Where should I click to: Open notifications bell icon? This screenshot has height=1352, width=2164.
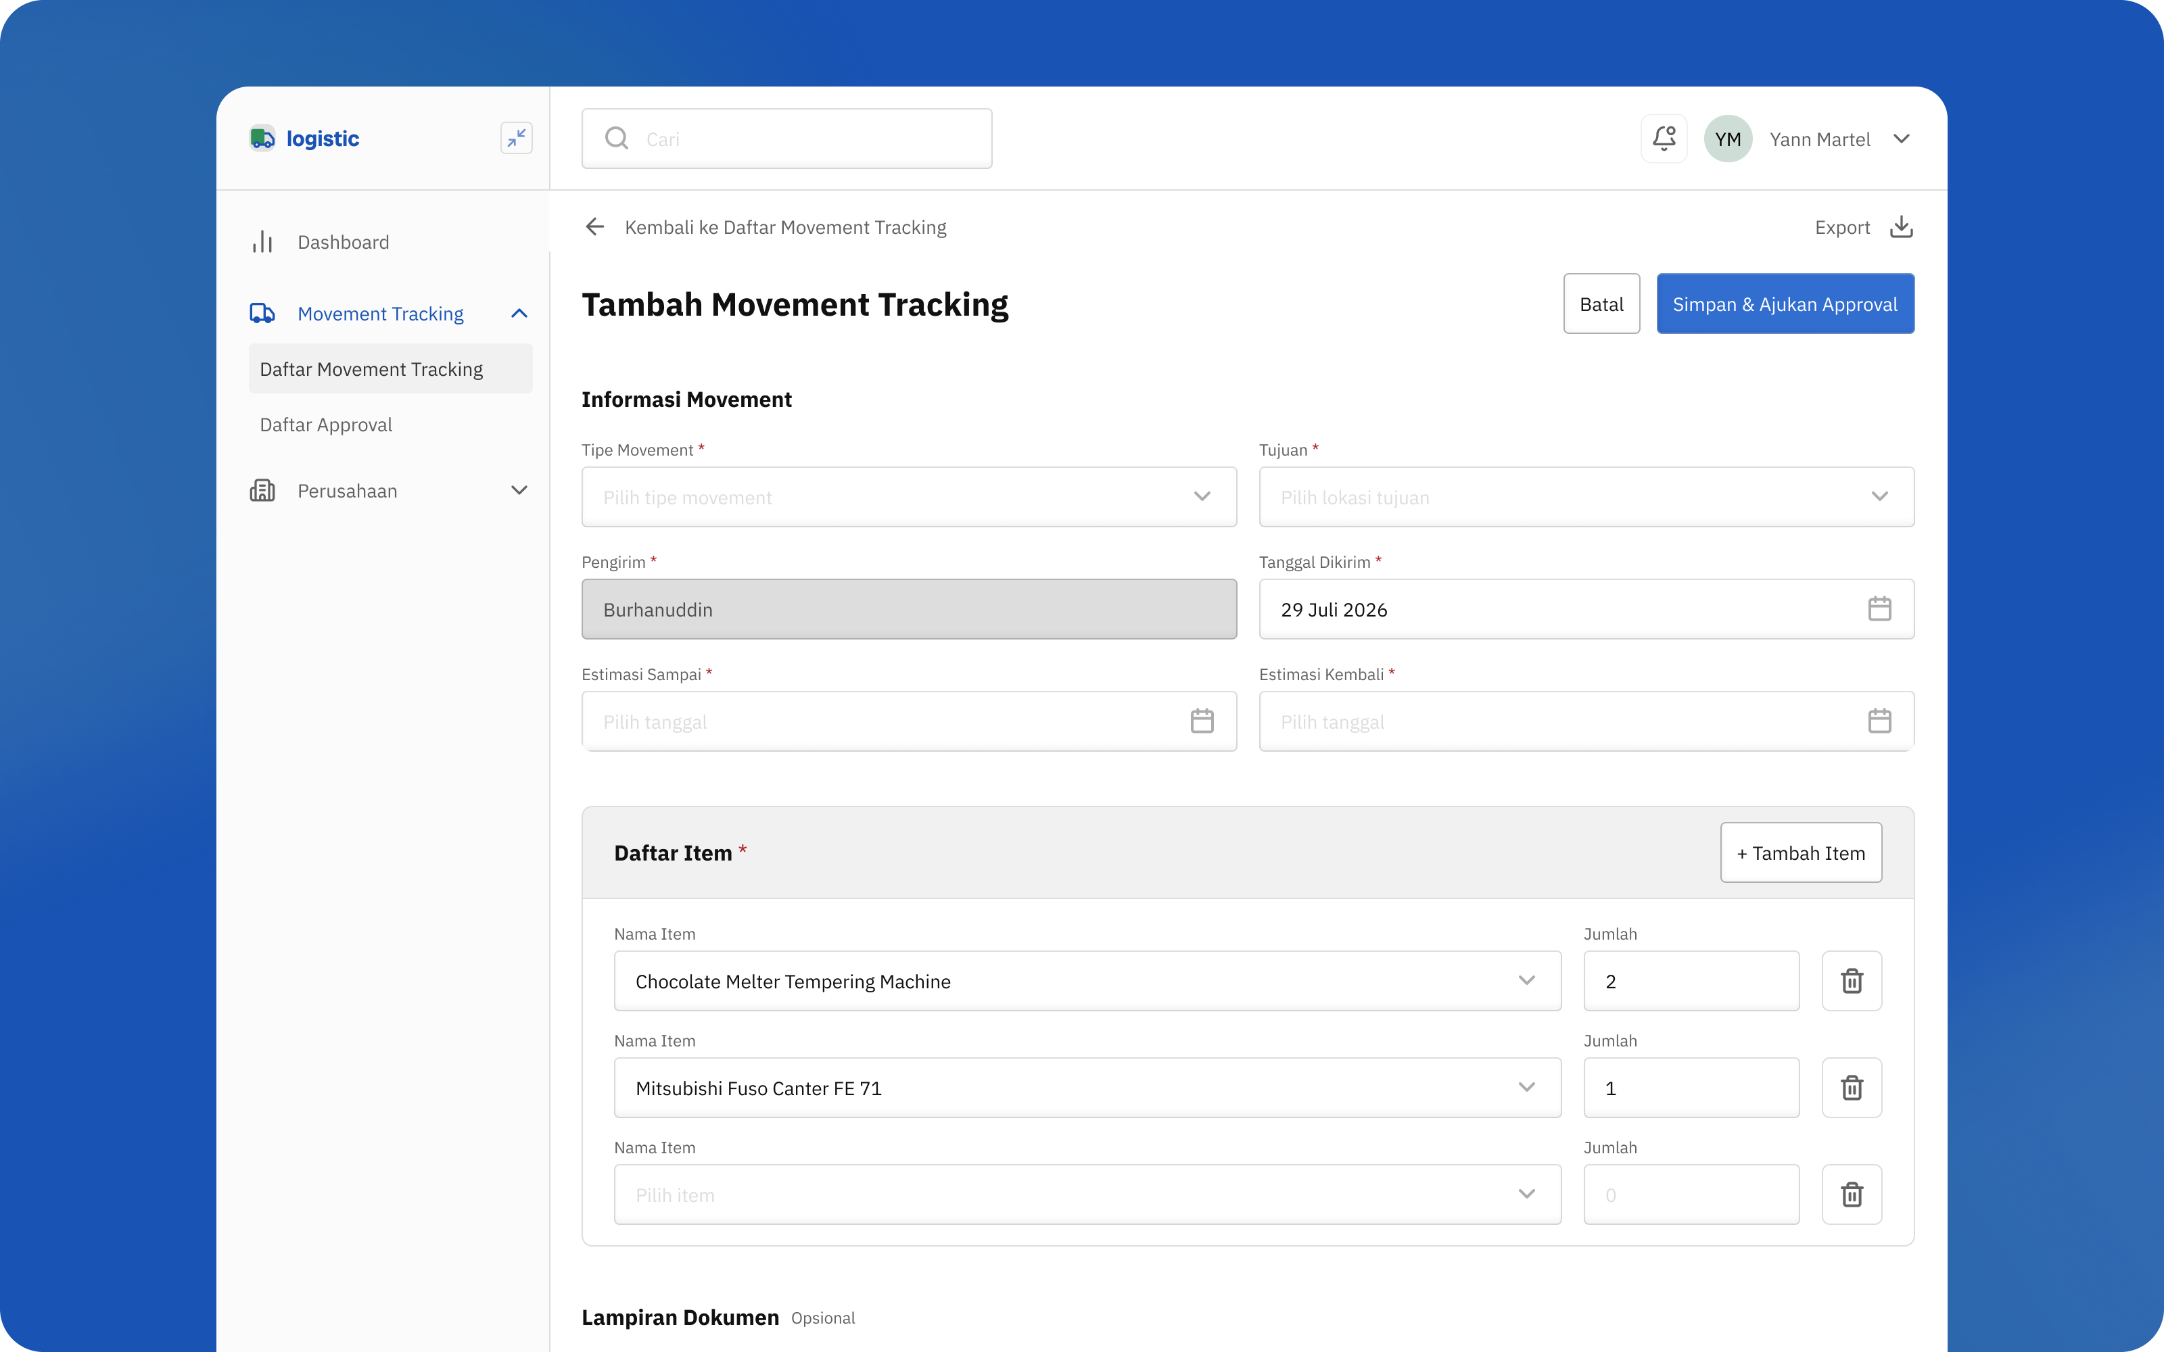pos(1664,139)
